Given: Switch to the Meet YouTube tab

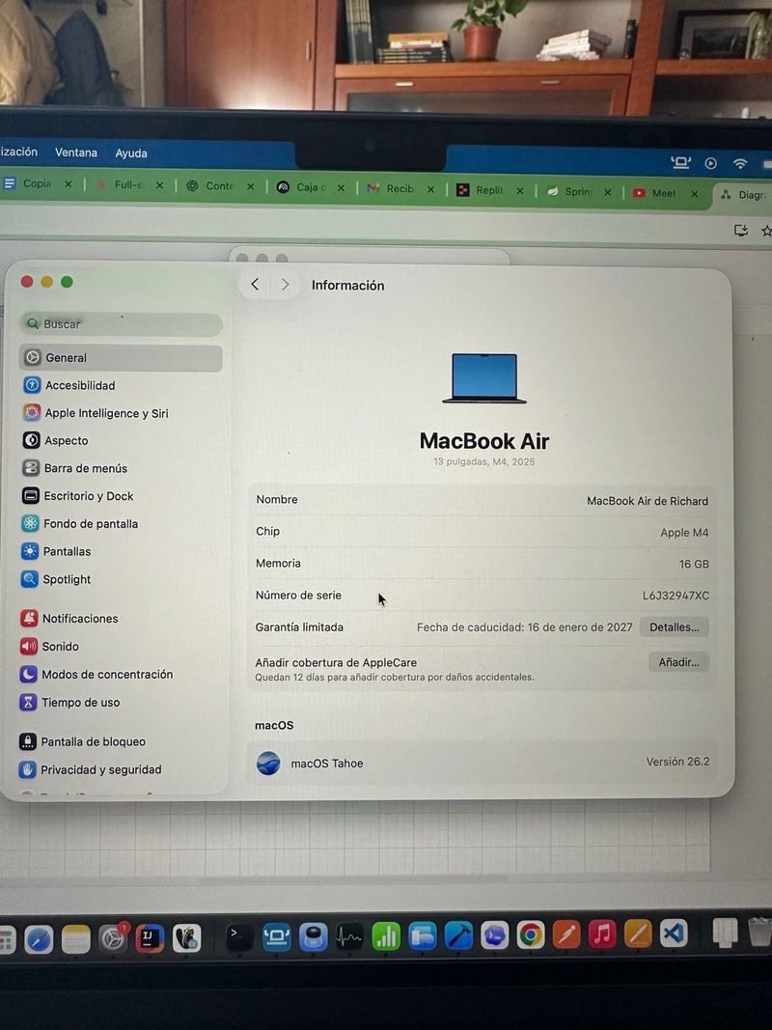Looking at the screenshot, I should [663, 193].
